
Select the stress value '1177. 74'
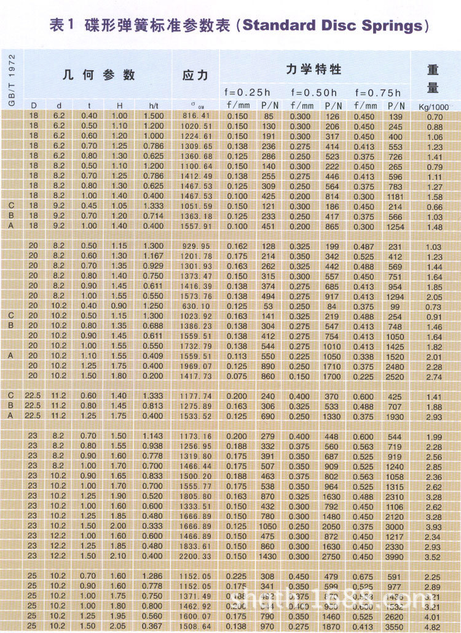pyautogui.click(x=195, y=396)
